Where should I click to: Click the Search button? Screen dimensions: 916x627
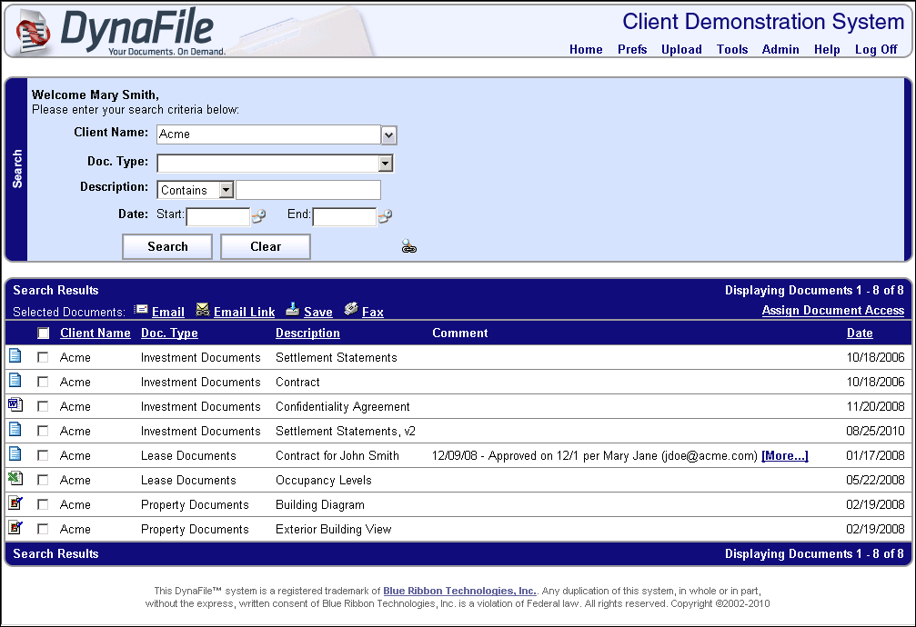click(167, 246)
